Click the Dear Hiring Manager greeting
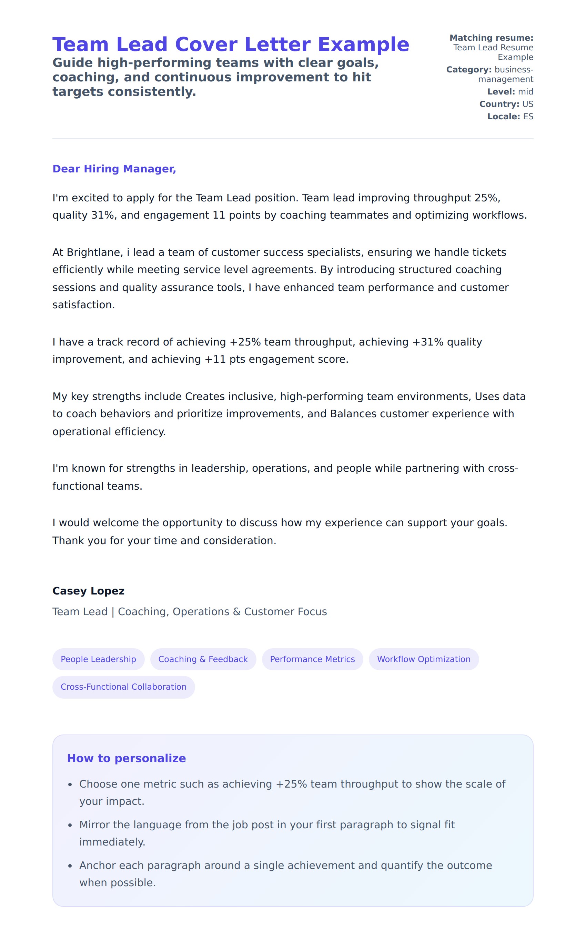Image resolution: width=586 pixels, height=940 pixels. [x=114, y=169]
